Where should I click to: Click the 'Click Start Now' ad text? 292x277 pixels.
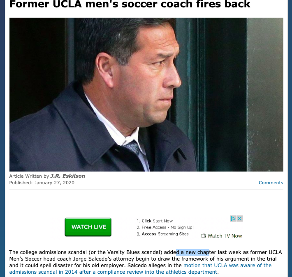[157, 221]
